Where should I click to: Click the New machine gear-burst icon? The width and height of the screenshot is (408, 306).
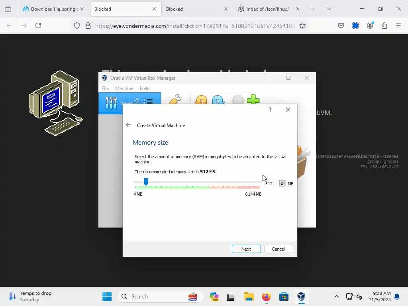[237, 100]
